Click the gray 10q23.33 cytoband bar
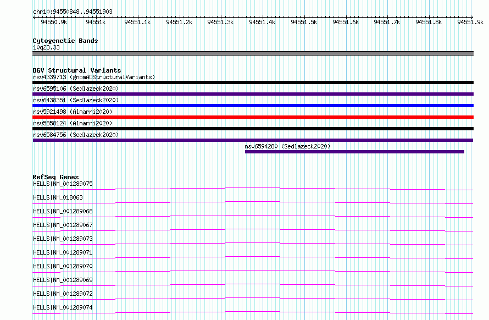This screenshot has height=320, width=489. click(253, 53)
